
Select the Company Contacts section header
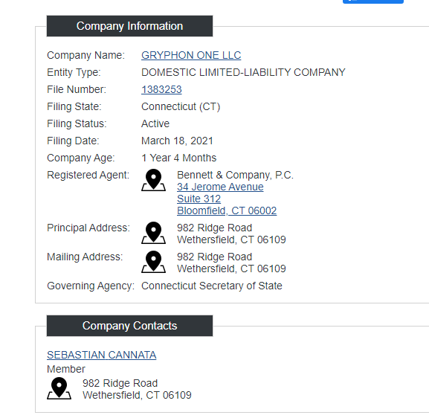(129, 326)
